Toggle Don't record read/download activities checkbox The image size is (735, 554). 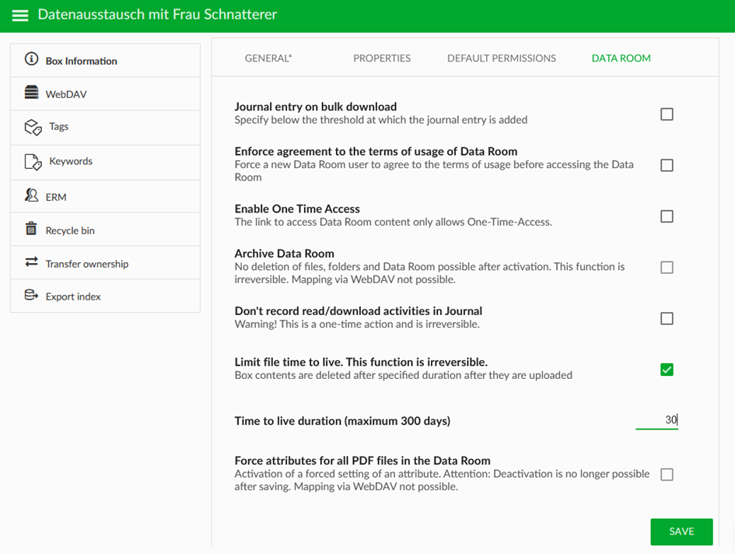click(x=667, y=318)
